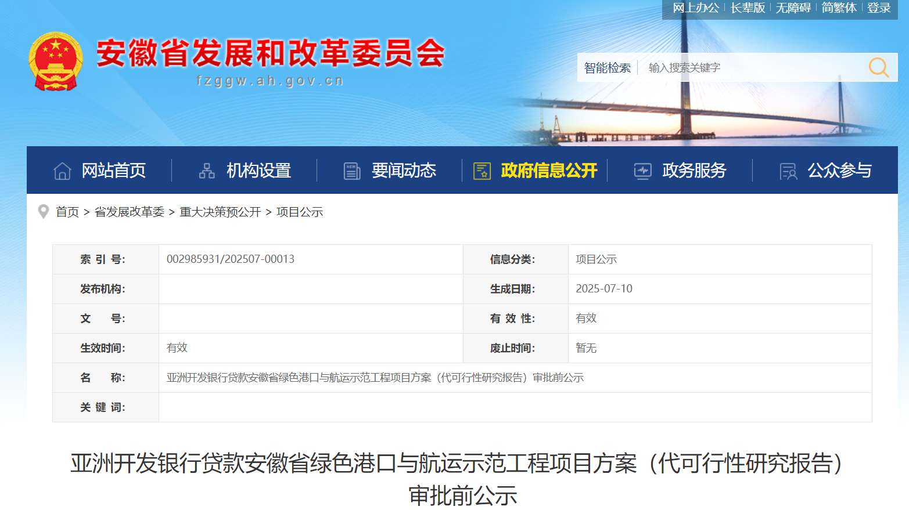
Task: Click the home icon beside 网站首页
Action: click(x=62, y=171)
